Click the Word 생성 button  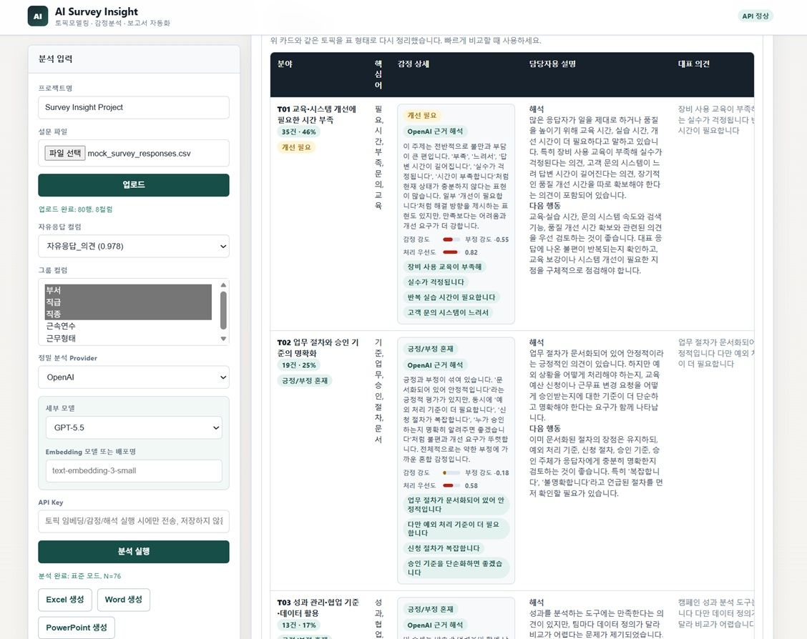pyautogui.click(x=124, y=600)
